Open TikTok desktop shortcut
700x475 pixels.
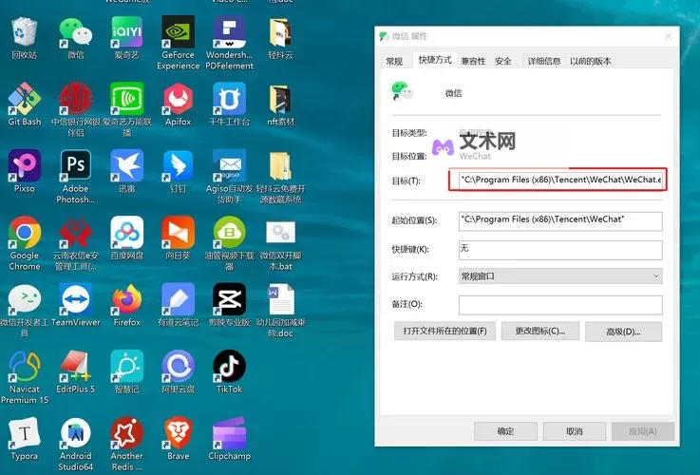click(229, 367)
